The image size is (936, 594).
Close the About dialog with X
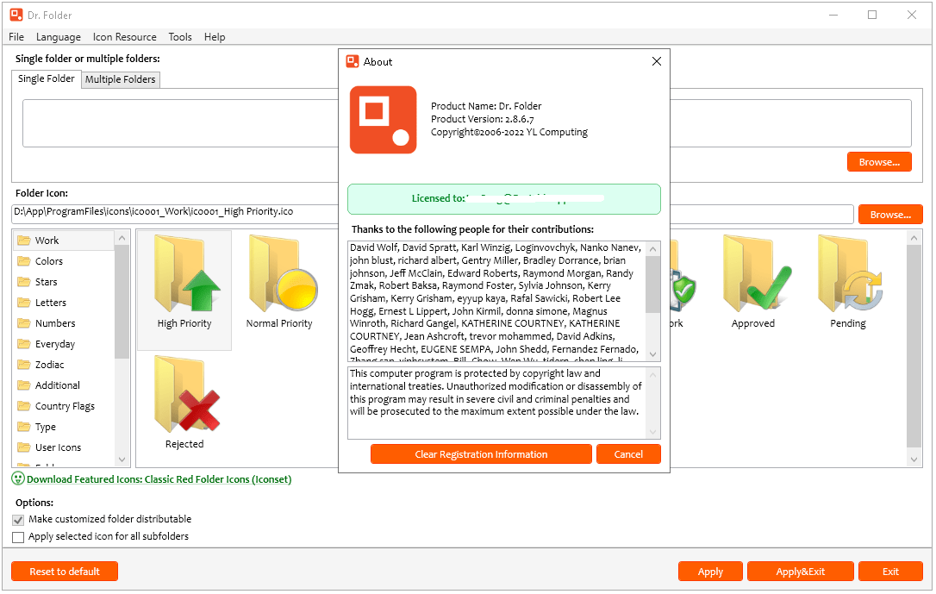coord(657,61)
